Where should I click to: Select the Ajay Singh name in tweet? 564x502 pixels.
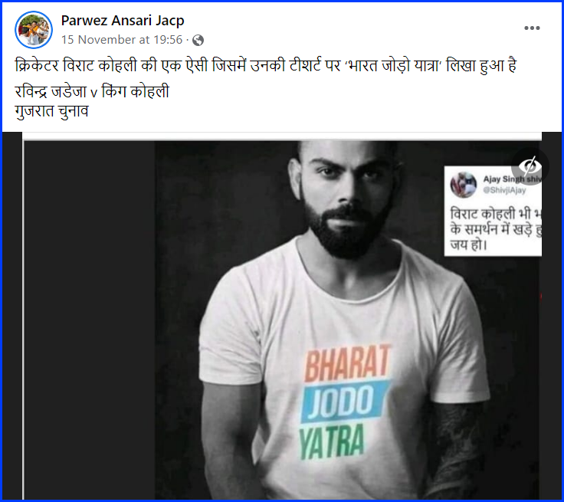[x=512, y=179]
